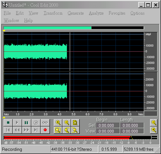The height and width of the screenshot is (154, 161).
Task: Open the Favorites menu
Action: coord(117,13)
